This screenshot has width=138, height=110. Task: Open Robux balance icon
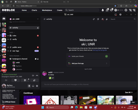(x=116, y=10)
